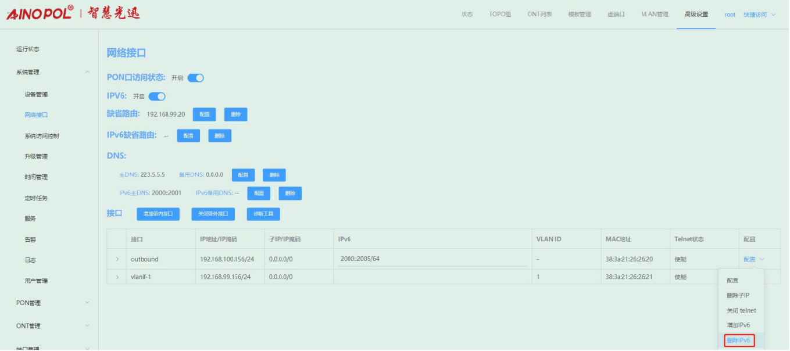790x351 pixels.
Task: Switch to the TOPO图 tab
Action: click(499, 15)
